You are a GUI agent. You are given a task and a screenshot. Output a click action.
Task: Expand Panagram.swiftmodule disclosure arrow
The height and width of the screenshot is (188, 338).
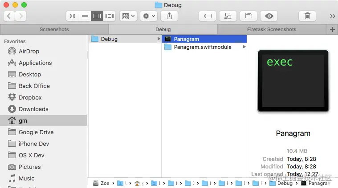(244, 47)
